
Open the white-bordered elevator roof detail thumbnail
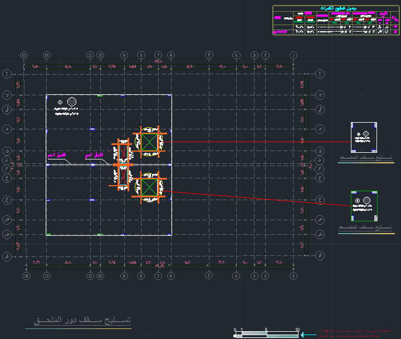tap(364, 137)
